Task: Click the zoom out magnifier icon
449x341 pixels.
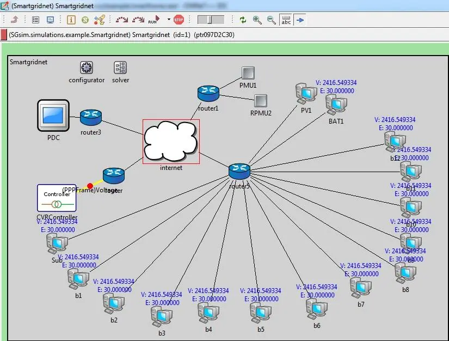Action: pos(270,20)
